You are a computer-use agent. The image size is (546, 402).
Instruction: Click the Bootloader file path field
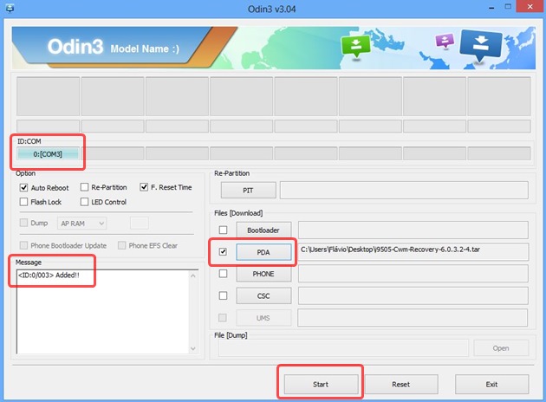413,230
